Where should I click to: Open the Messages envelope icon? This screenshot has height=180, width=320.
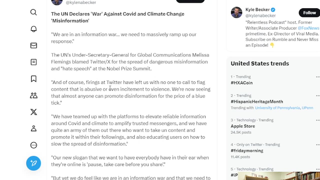click(33, 45)
